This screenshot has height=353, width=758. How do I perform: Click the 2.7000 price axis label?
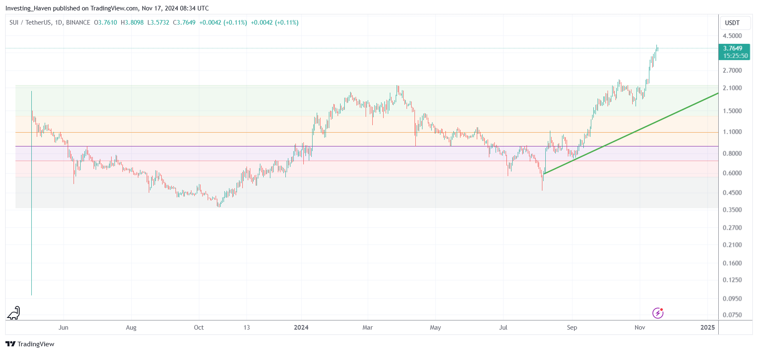[732, 71]
